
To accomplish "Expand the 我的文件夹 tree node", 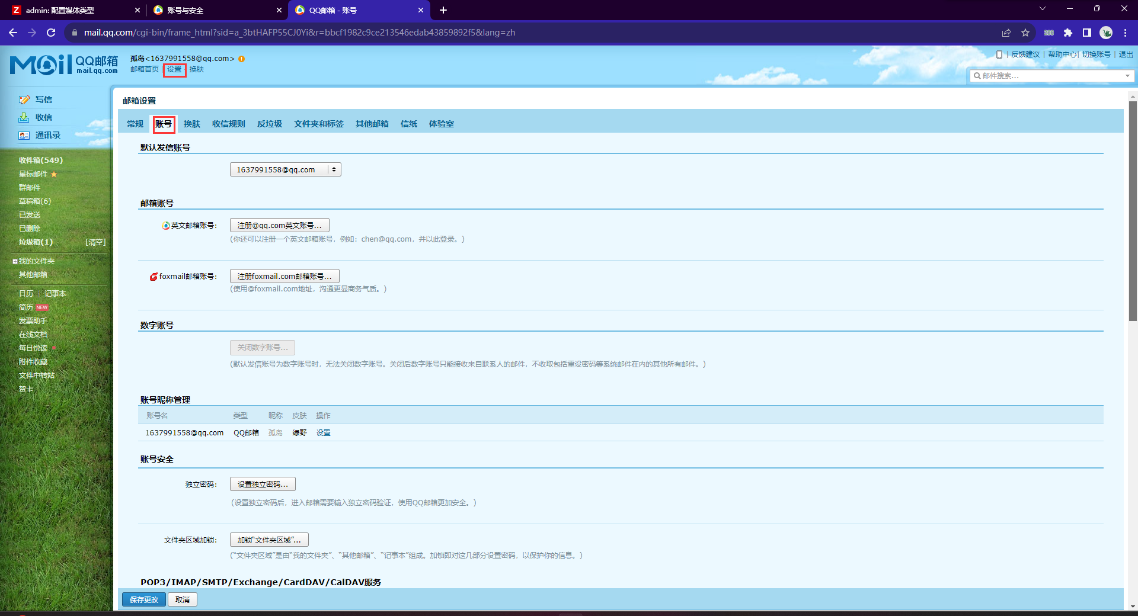I will coord(15,261).
